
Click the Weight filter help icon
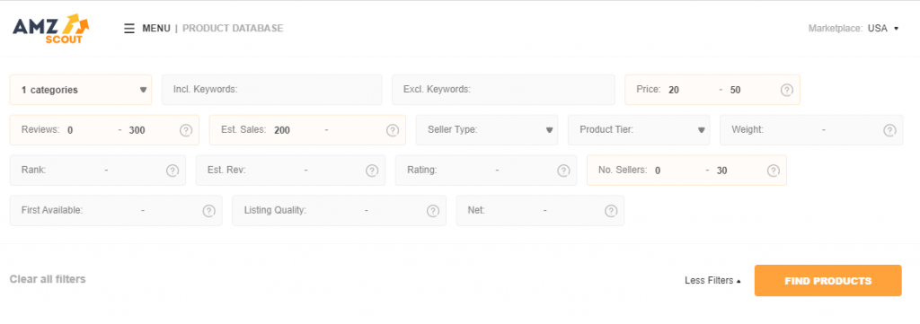pos(890,130)
